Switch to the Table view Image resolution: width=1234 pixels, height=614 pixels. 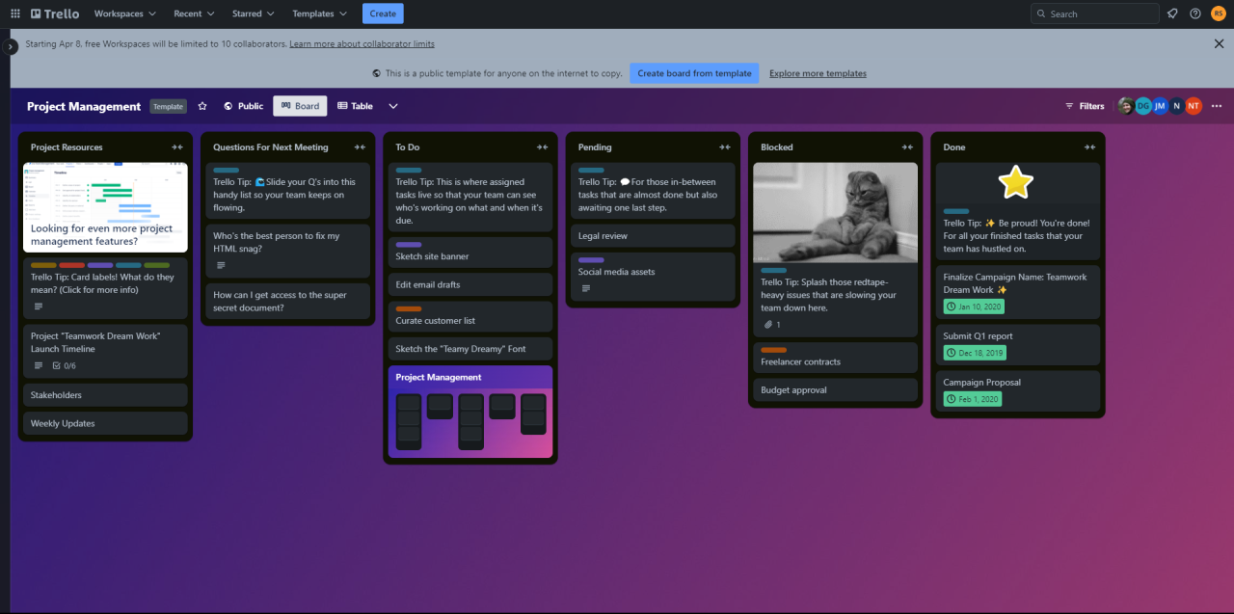pyautogui.click(x=355, y=106)
